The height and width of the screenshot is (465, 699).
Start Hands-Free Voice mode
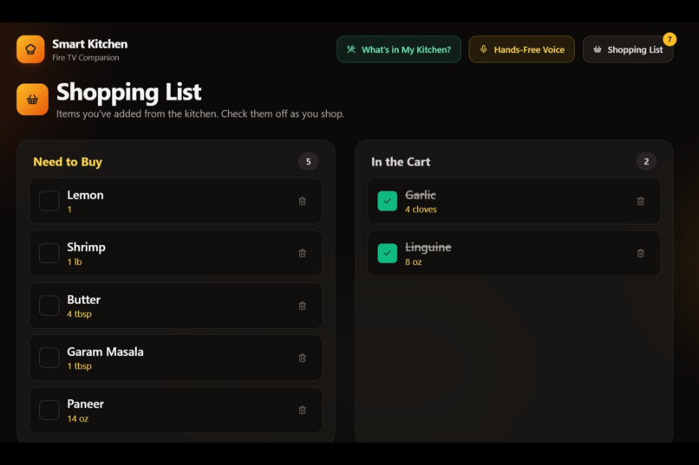pyautogui.click(x=521, y=49)
